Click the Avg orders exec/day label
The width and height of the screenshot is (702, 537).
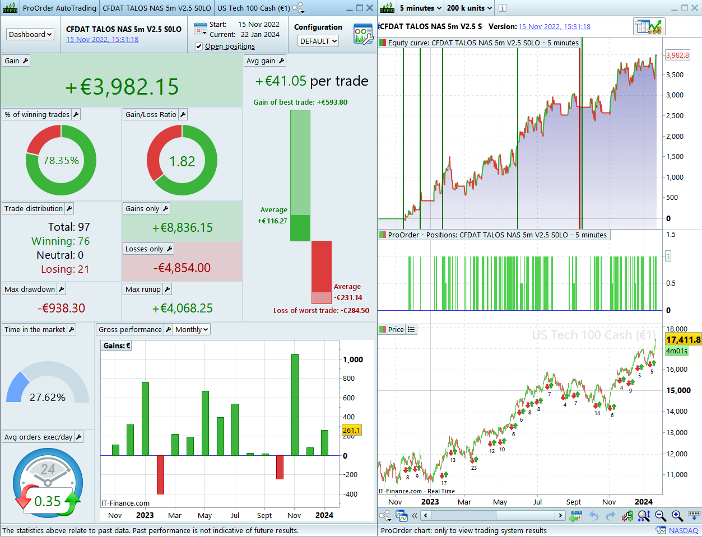pos(38,437)
